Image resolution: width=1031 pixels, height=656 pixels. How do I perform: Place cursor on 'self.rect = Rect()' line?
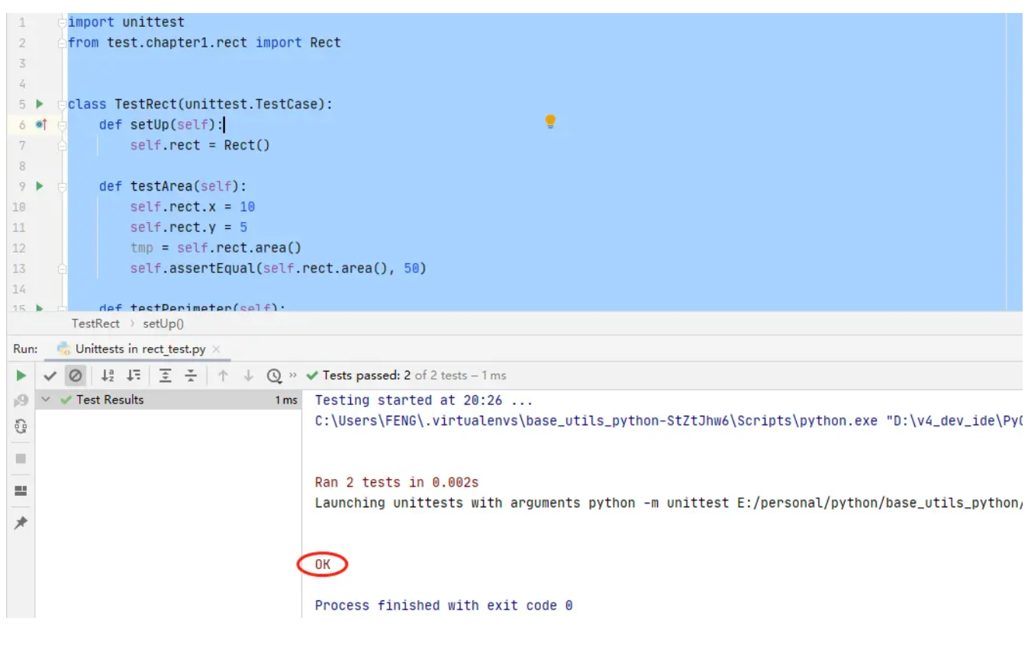[x=200, y=145]
